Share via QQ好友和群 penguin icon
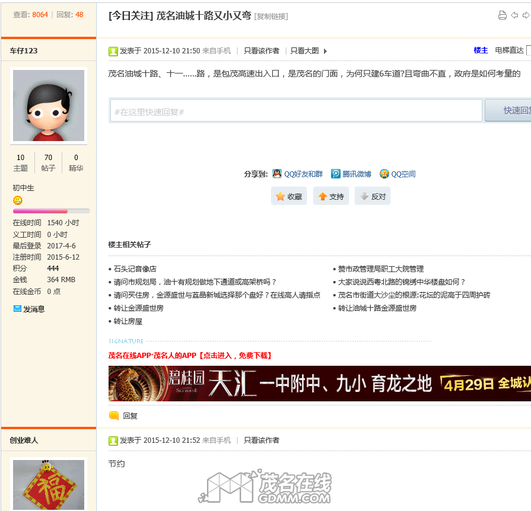 [277, 174]
